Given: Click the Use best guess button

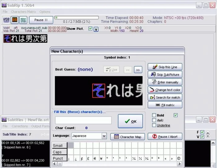Looking at the screenshot, I should click(x=111, y=70).
